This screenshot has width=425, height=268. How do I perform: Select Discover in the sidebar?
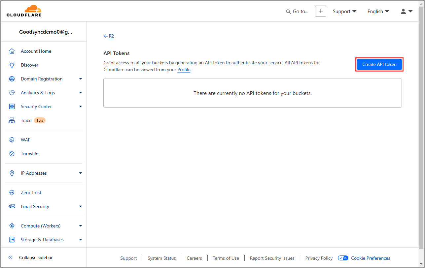click(29, 65)
